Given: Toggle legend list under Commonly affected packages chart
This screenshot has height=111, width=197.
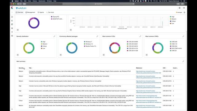Looking at the screenshot, I should (61, 55).
